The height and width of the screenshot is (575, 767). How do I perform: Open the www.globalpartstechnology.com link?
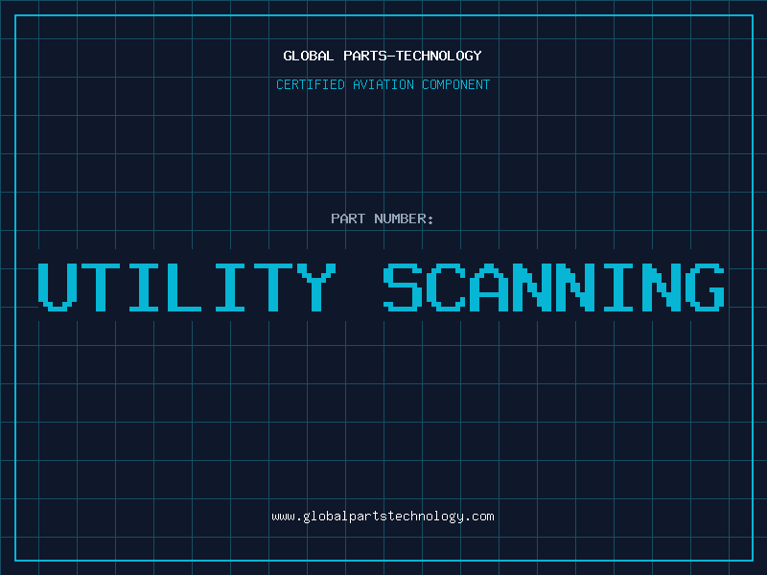383,517
